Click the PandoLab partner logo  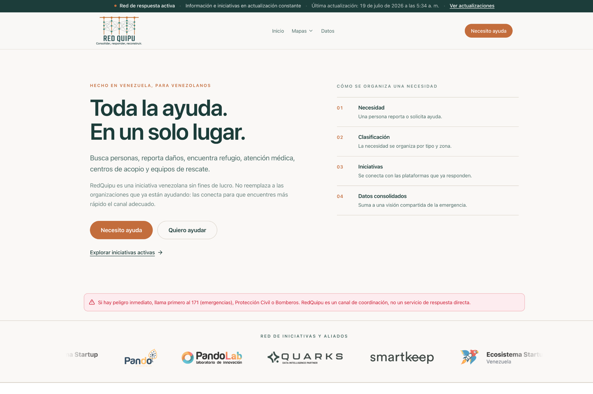[x=212, y=358]
